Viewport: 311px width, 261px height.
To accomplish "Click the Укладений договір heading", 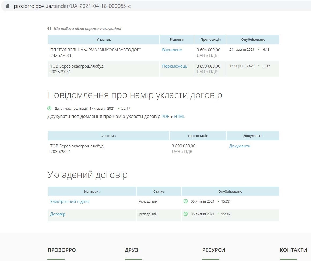I will [87, 175].
